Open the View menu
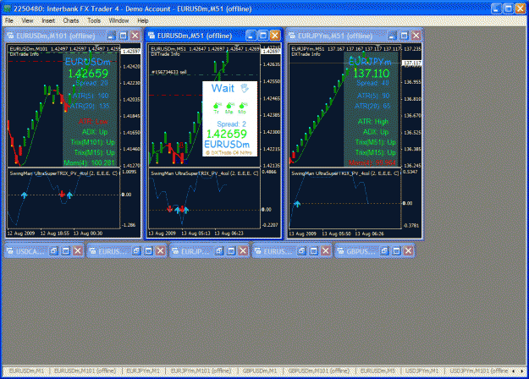This screenshot has width=529, height=379. pyautogui.click(x=27, y=20)
